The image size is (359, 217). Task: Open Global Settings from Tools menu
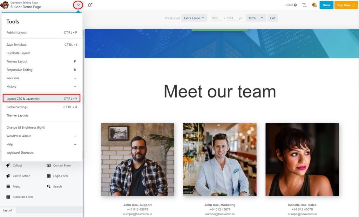coord(42,107)
